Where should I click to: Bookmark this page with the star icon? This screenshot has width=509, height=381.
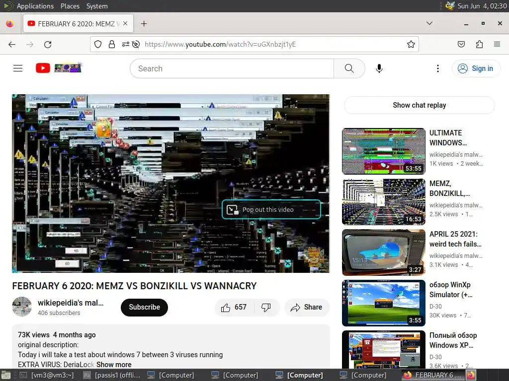(411, 44)
